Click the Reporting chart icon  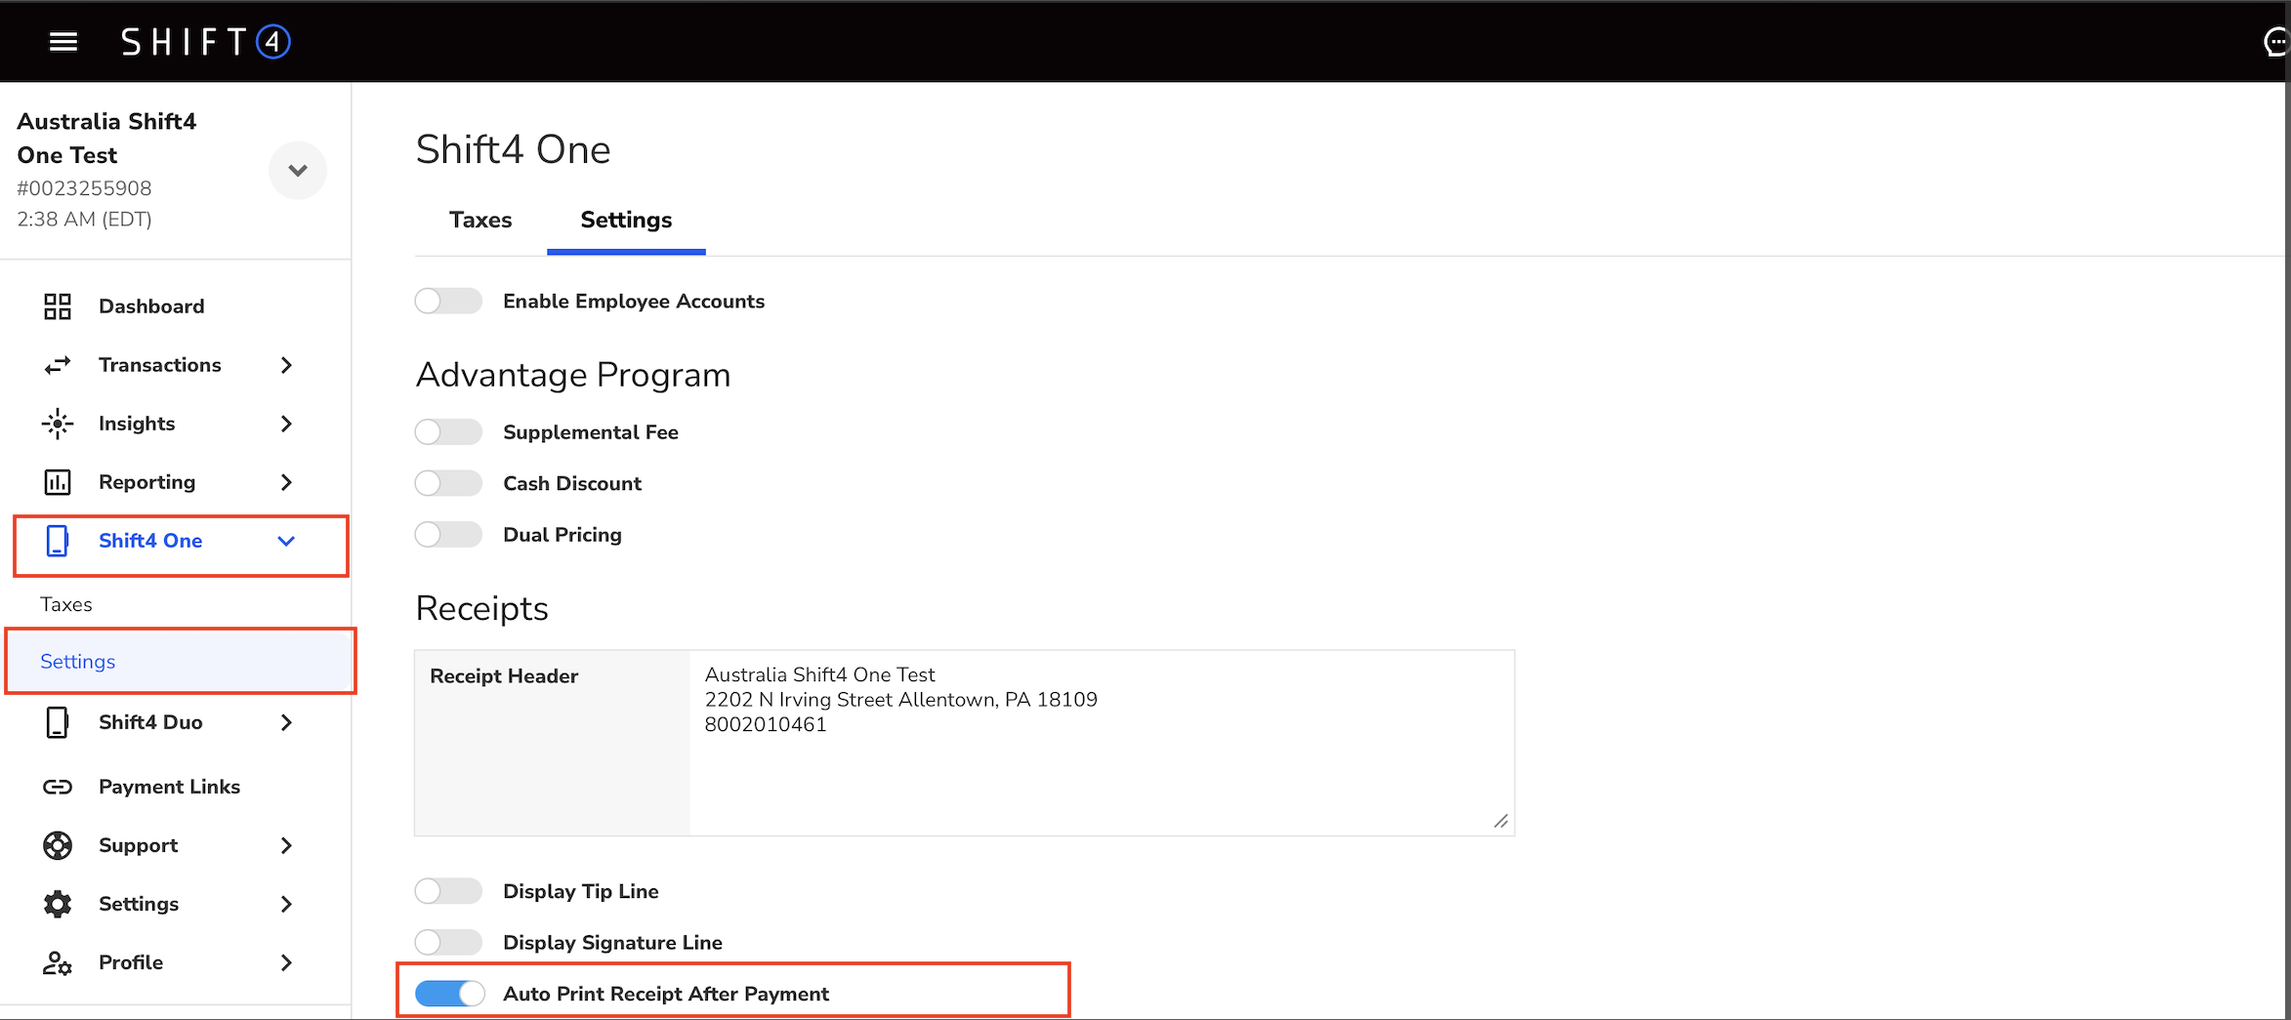tap(58, 482)
